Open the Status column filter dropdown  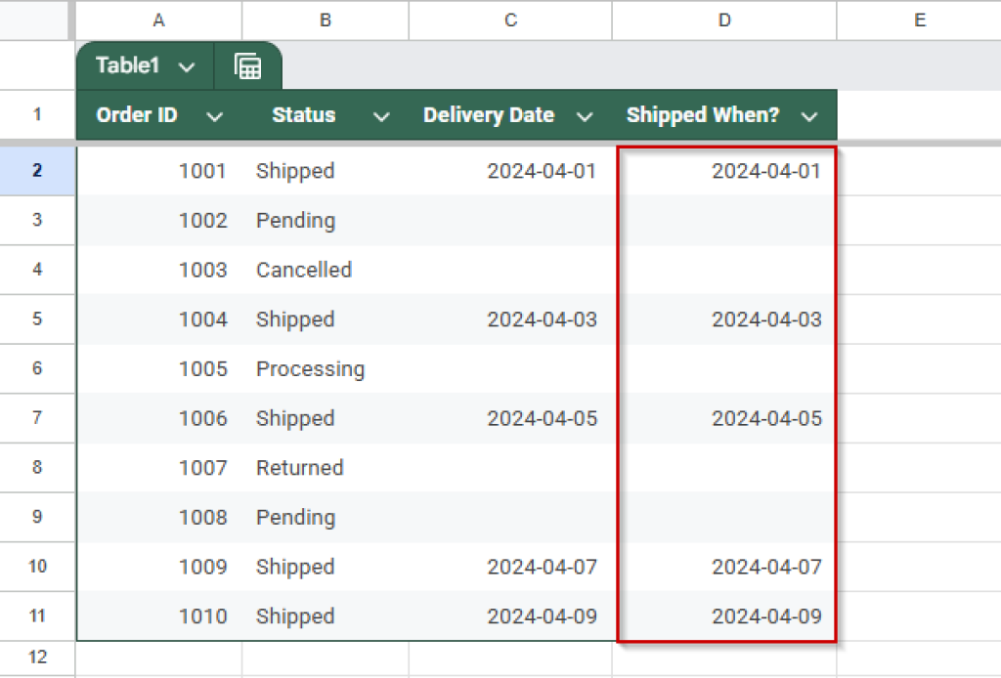[x=381, y=114]
